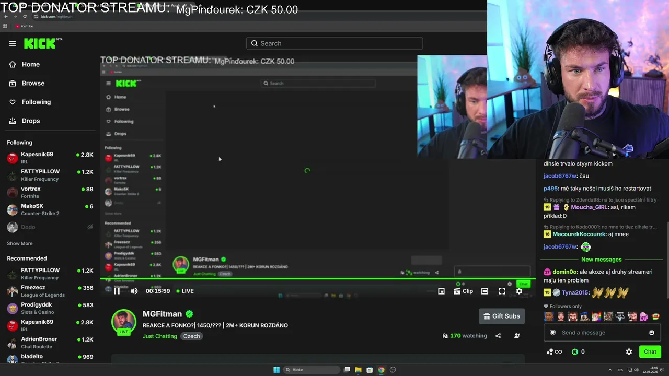Click the Windows taskbar search box
The image size is (669, 376).
point(312,370)
